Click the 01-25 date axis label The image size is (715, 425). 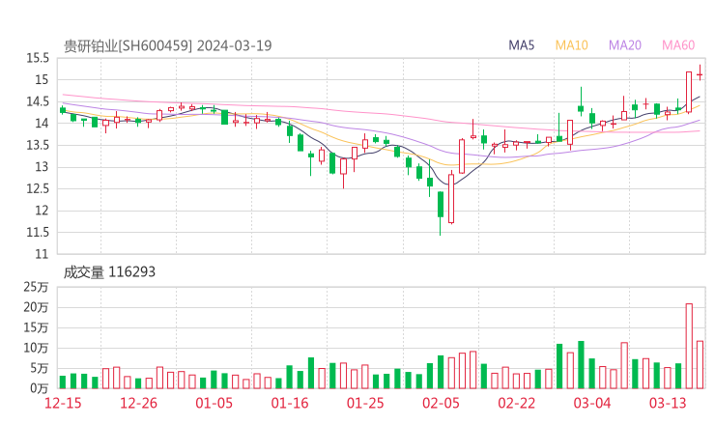click(x=365, y=403)
